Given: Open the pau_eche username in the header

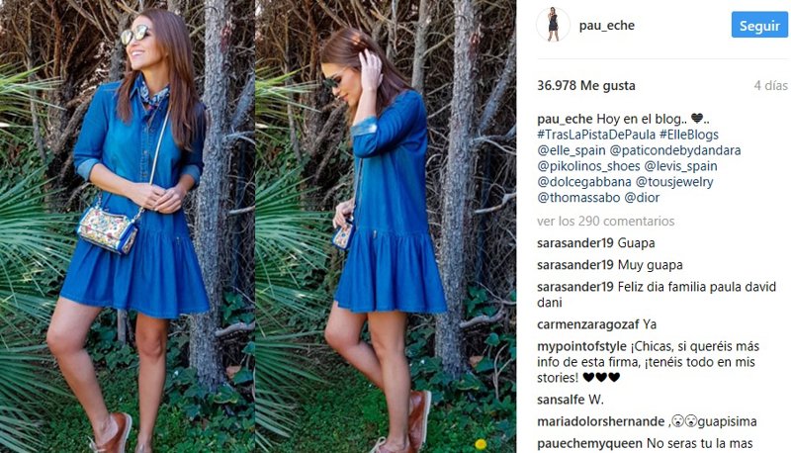Looking at the screenshot, I should click(607, 26).
